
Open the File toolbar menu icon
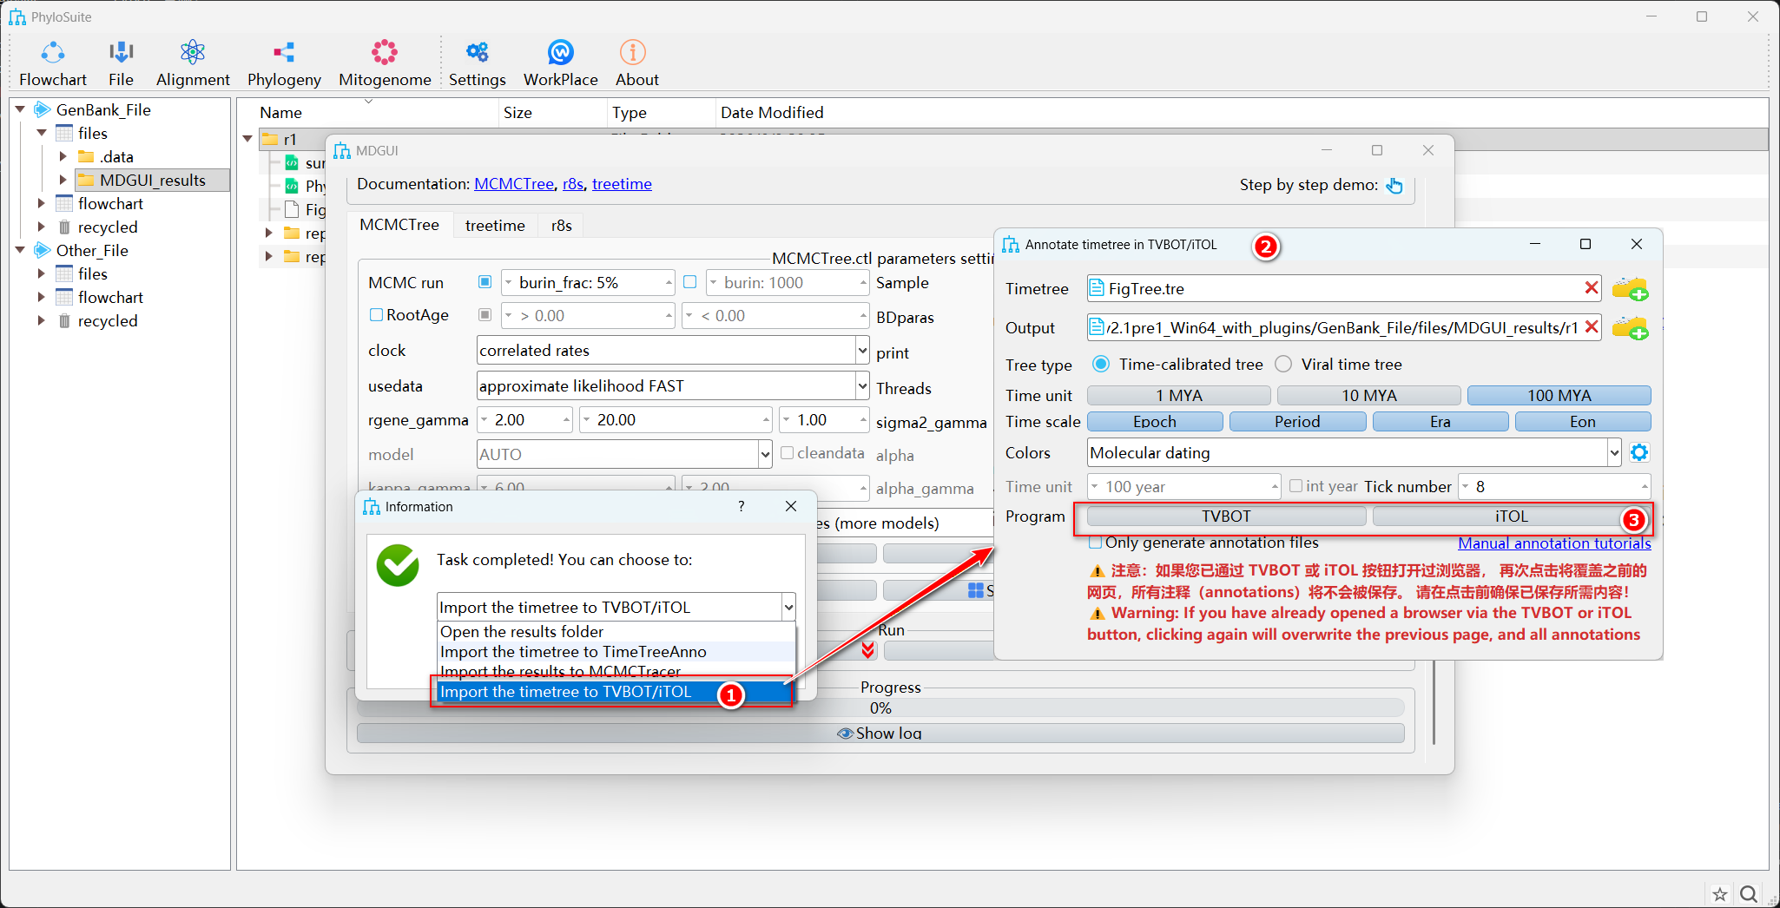121,63
